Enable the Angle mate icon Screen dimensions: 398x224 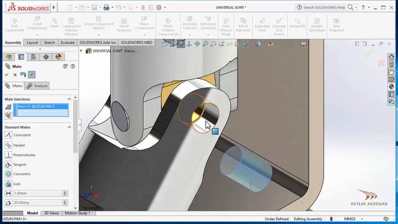point(8,203)
